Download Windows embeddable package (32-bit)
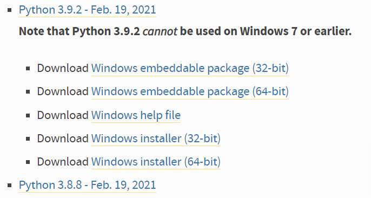Screen dimensions: 371x198 (x=190, y=68)
